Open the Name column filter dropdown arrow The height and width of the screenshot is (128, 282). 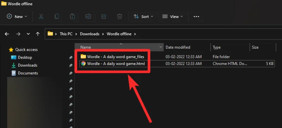161,47
